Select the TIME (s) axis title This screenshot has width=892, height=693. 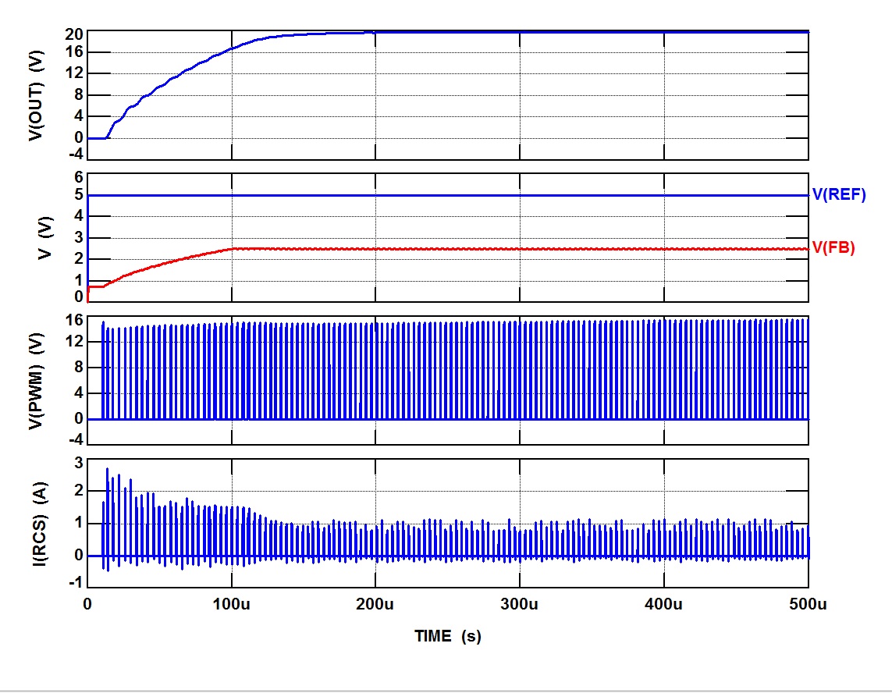pyautogui.click(x=447, y=636)
